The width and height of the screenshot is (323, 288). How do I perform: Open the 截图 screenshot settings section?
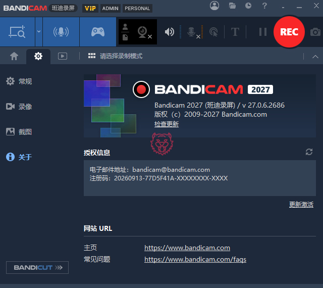pos(19,132)
